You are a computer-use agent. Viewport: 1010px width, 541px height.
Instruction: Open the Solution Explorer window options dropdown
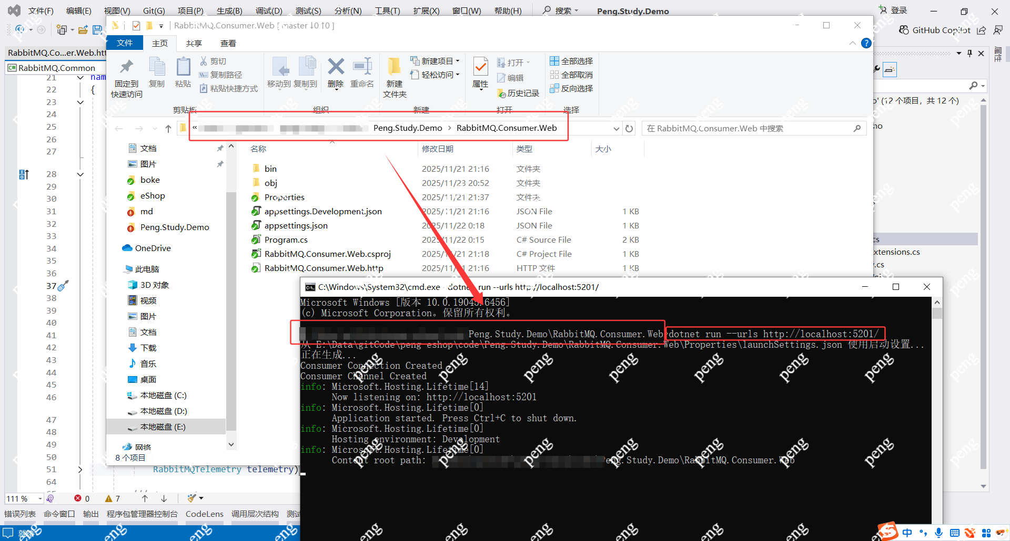point(959,53)
